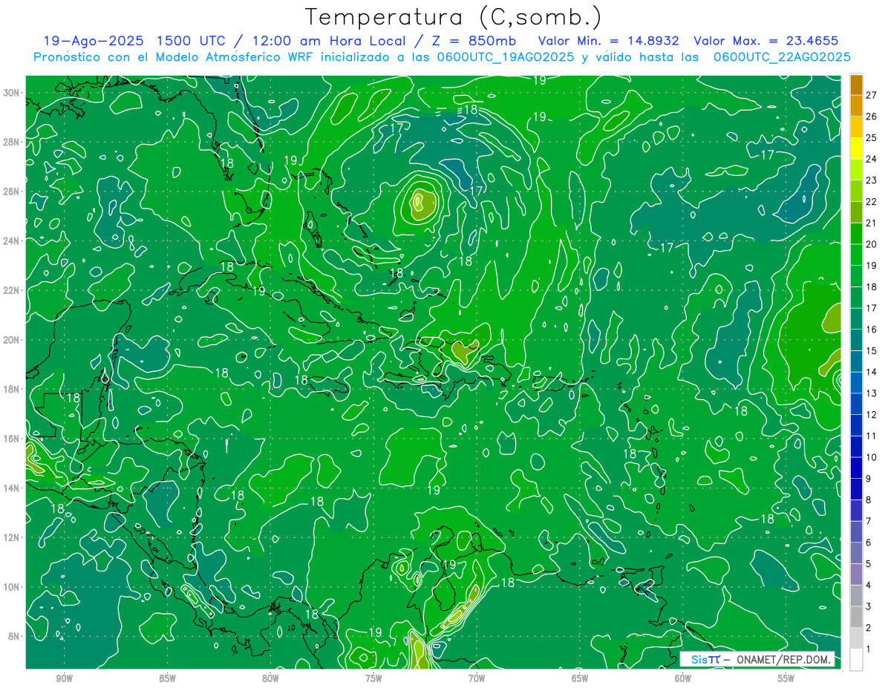This screenshot has width=891, height=688.
Task: Click the '90W' longitude axis label
Action: coord(64,678)
